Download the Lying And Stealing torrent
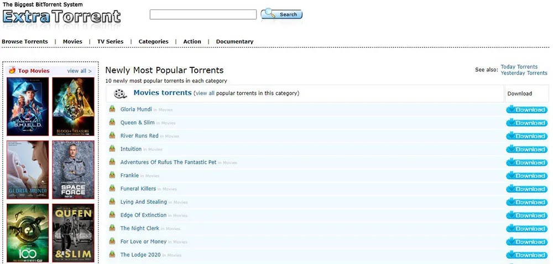This screenshot has width=553, height=264. coord(526,202)
